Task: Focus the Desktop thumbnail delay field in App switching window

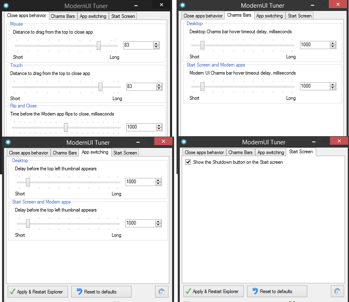Action: (140, 182)
